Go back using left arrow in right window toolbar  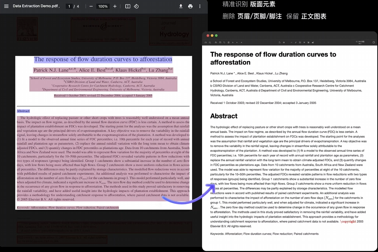pyautogui.click(x=237, y=42)
